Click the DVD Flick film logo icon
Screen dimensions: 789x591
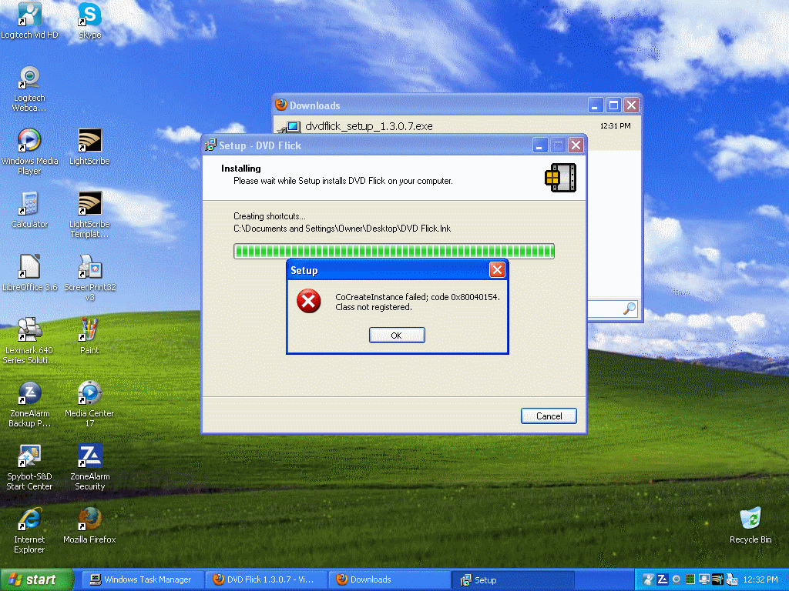point(561,178)
